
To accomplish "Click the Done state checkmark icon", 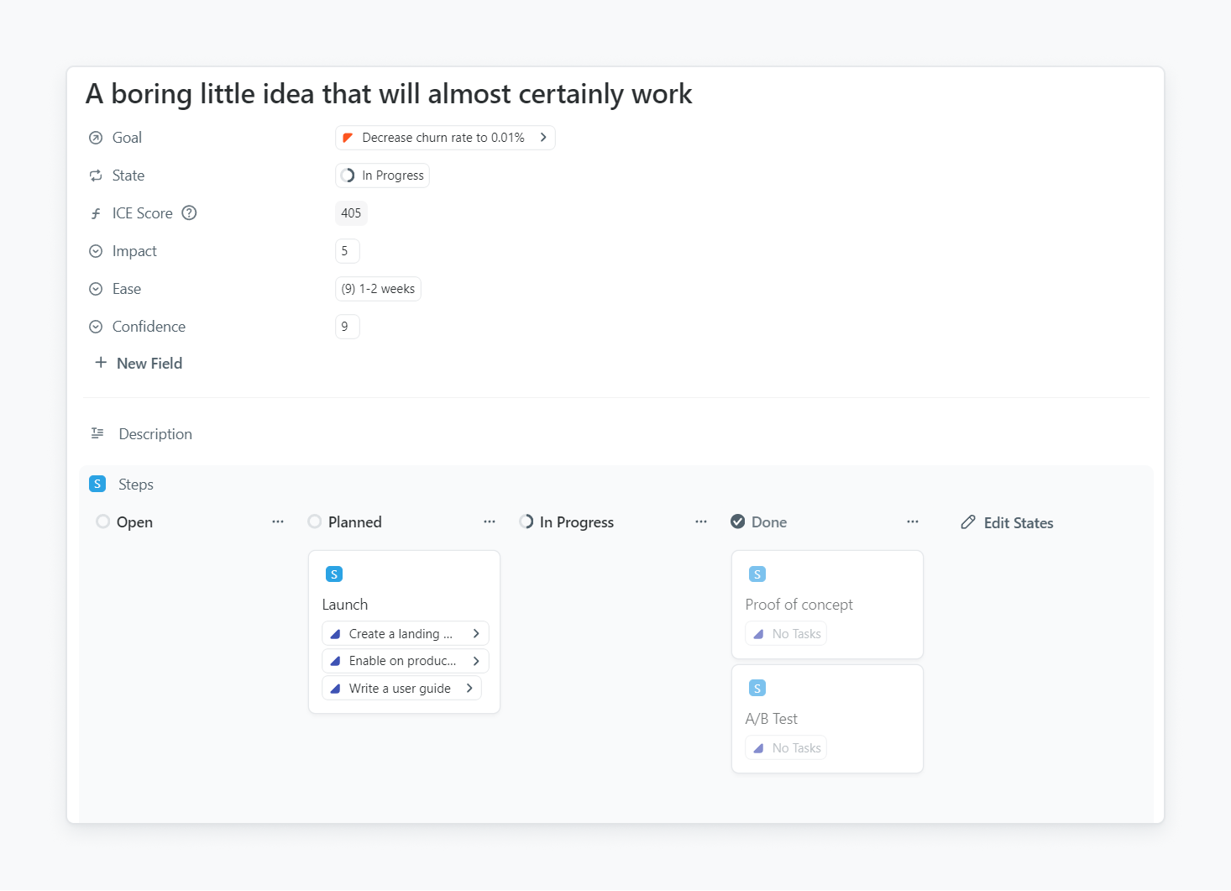I will point(738,522).
